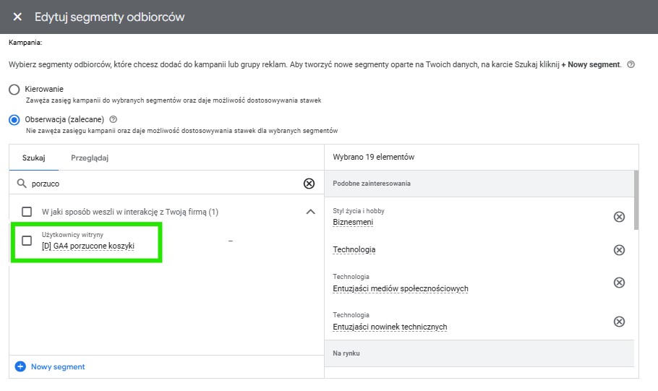The width and height of the screenshot is (658, 391).
Task: Remove Entuzjaści mediów społecznościowych segment
Action: point(619,283)
